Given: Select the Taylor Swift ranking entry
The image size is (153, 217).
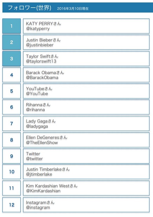Looking at the screenshot, I should (86, 58).
